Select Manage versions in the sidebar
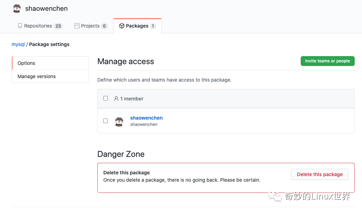The height and width of the screenshot is (212, 362). (36, 76)
